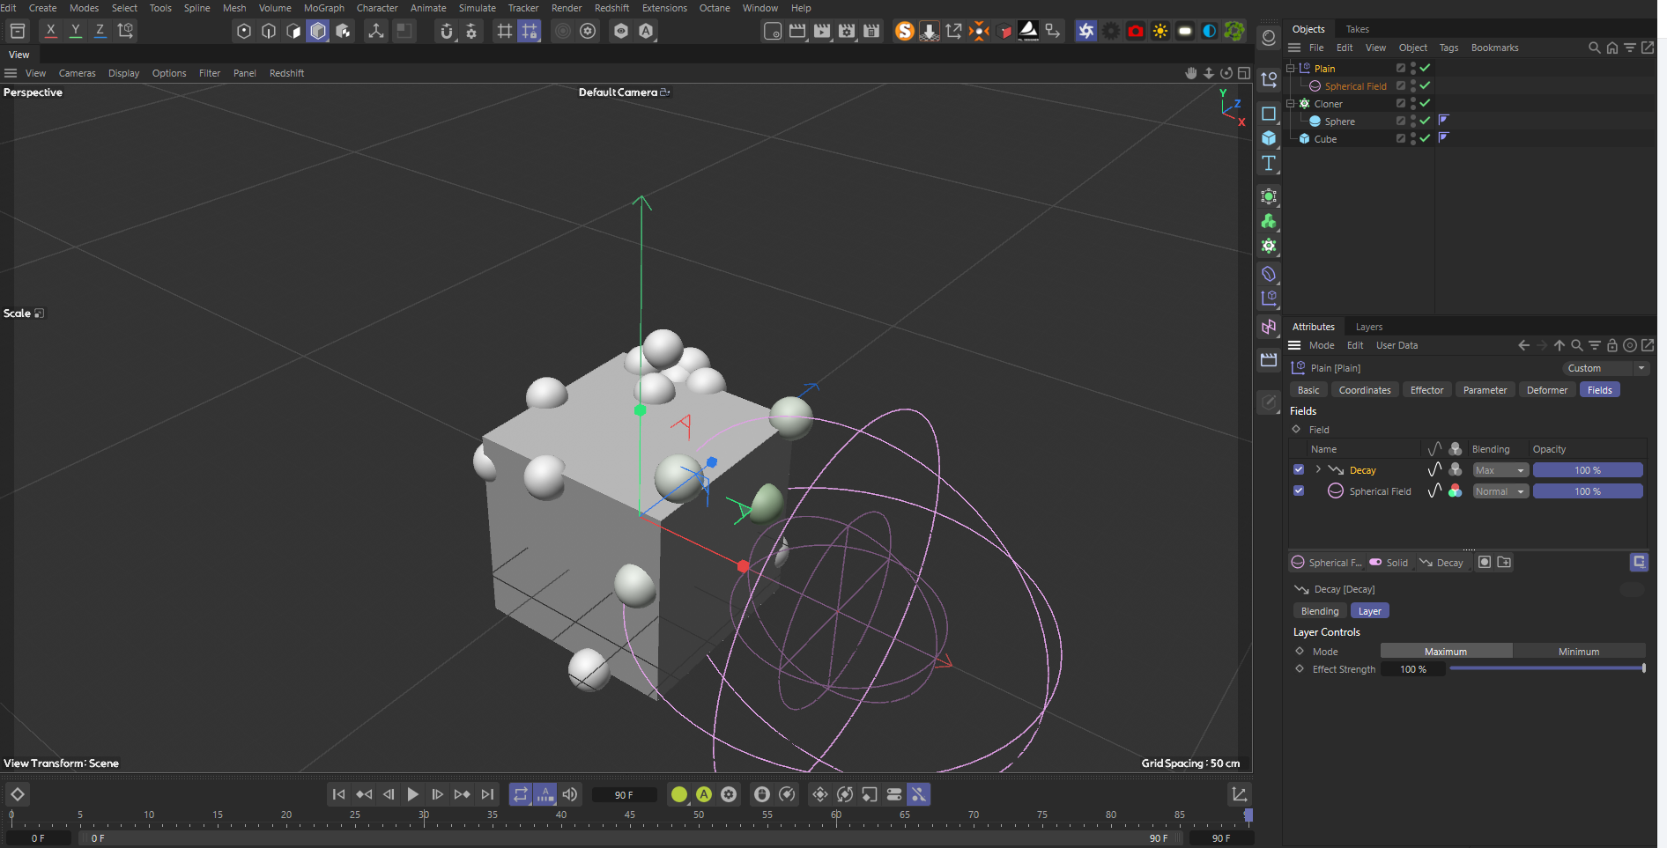Open the MoGraph menu
Screen dimensions: 1667x848
(323, 8)
